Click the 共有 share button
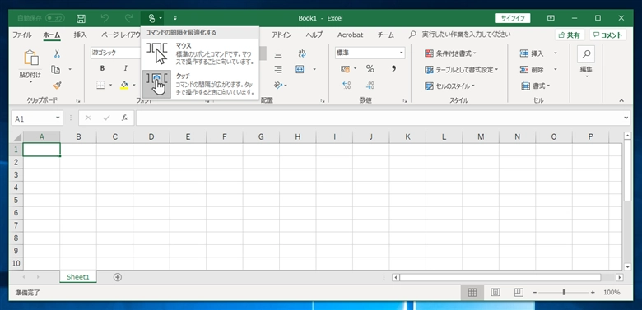The image size is (642, 310). pos(570,35)
